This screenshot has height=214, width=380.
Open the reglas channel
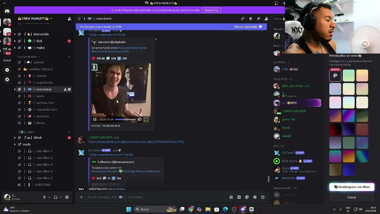44,48
